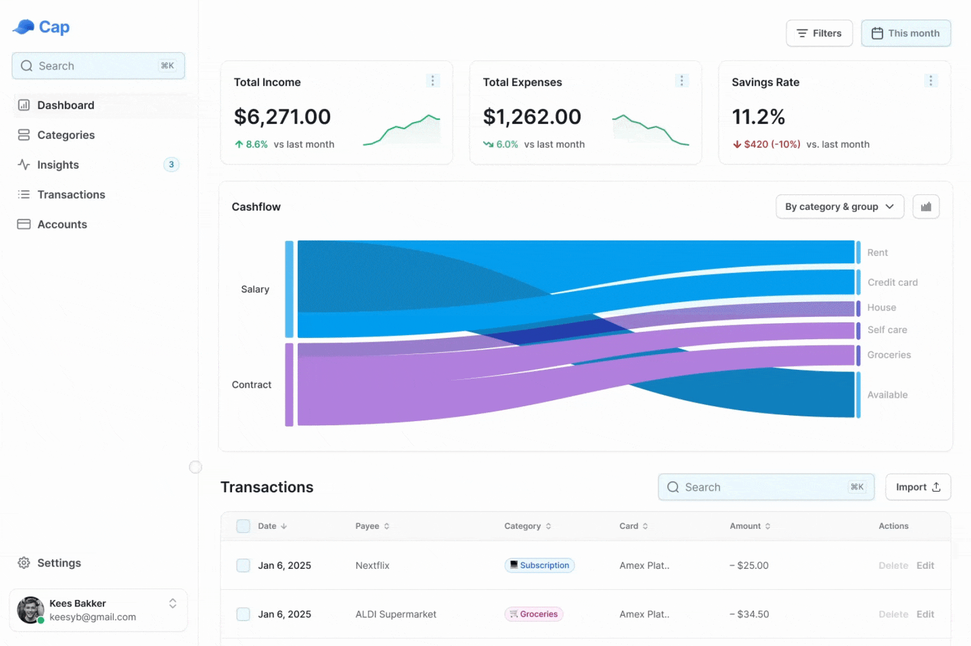Viewport: 971px width, 646px height.
Task: Check the Nextflix transaction row
Action: coord(243,565)
